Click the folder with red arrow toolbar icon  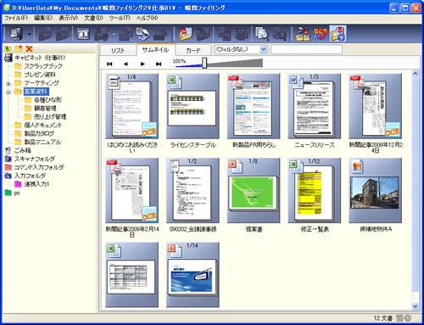186,34
